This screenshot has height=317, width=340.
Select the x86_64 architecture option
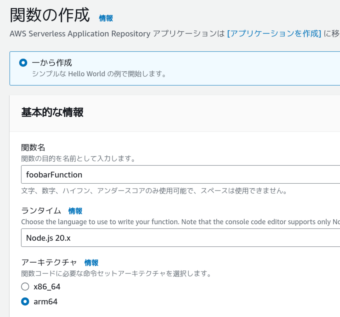click(25, 286)
